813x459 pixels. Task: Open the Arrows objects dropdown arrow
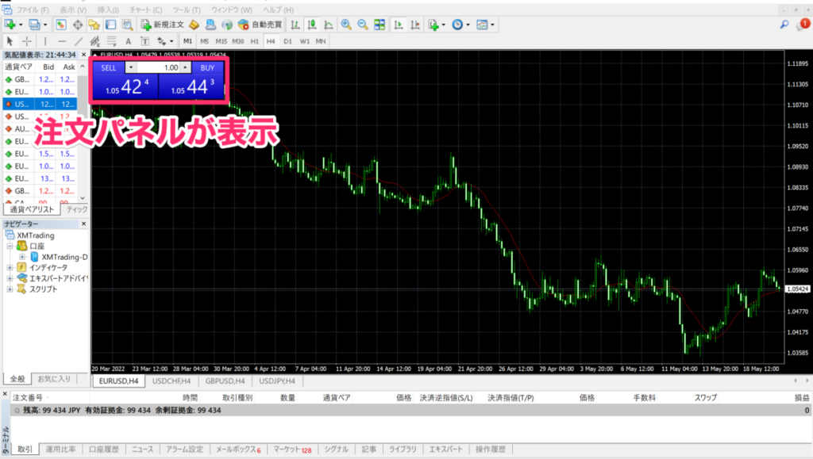[171, 41]
